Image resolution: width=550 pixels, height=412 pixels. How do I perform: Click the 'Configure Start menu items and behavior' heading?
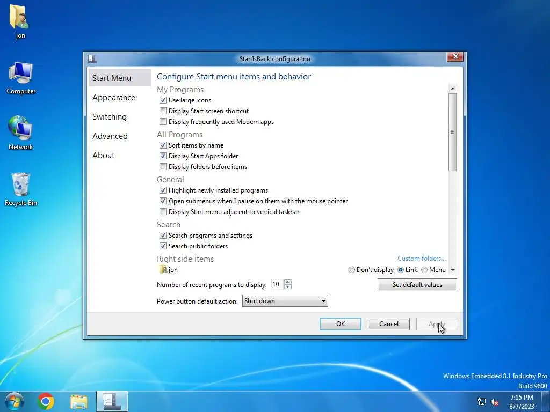(234, 76)
